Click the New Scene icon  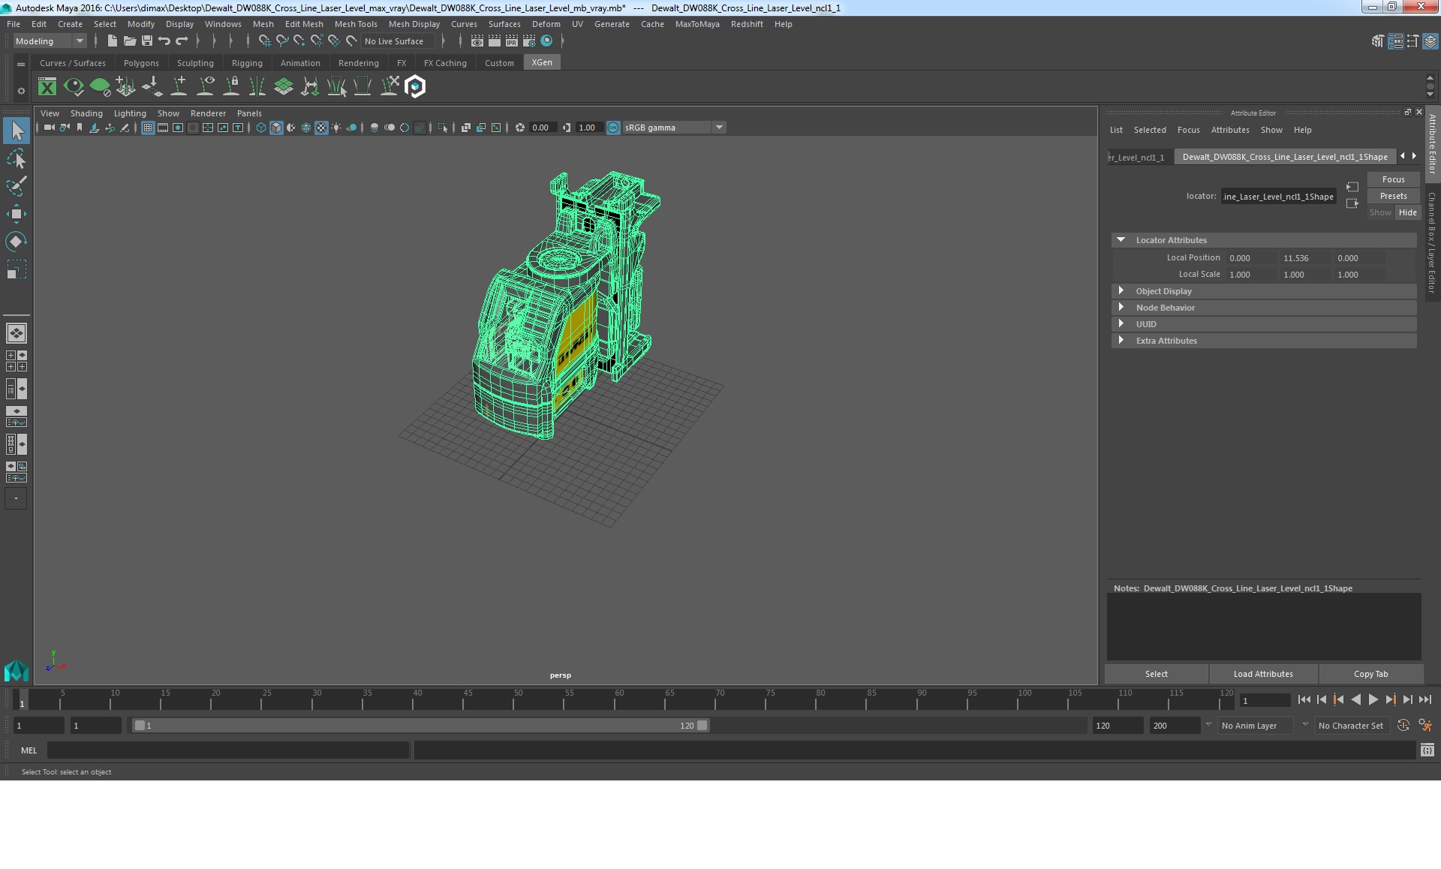coord(112,41)
